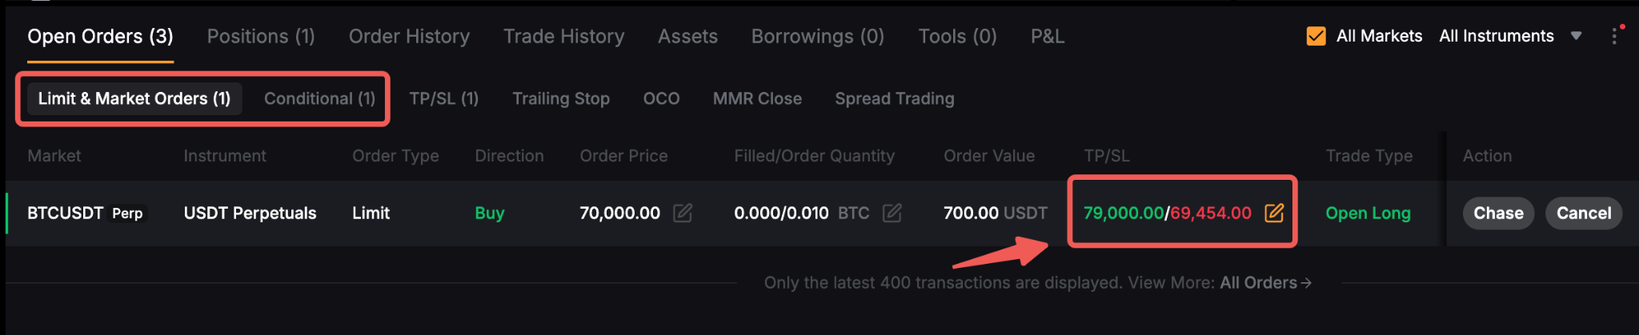Viewport: 1639px width, 335px height.
Task: Go to the Trade History tab
Action: pos(563,36)
